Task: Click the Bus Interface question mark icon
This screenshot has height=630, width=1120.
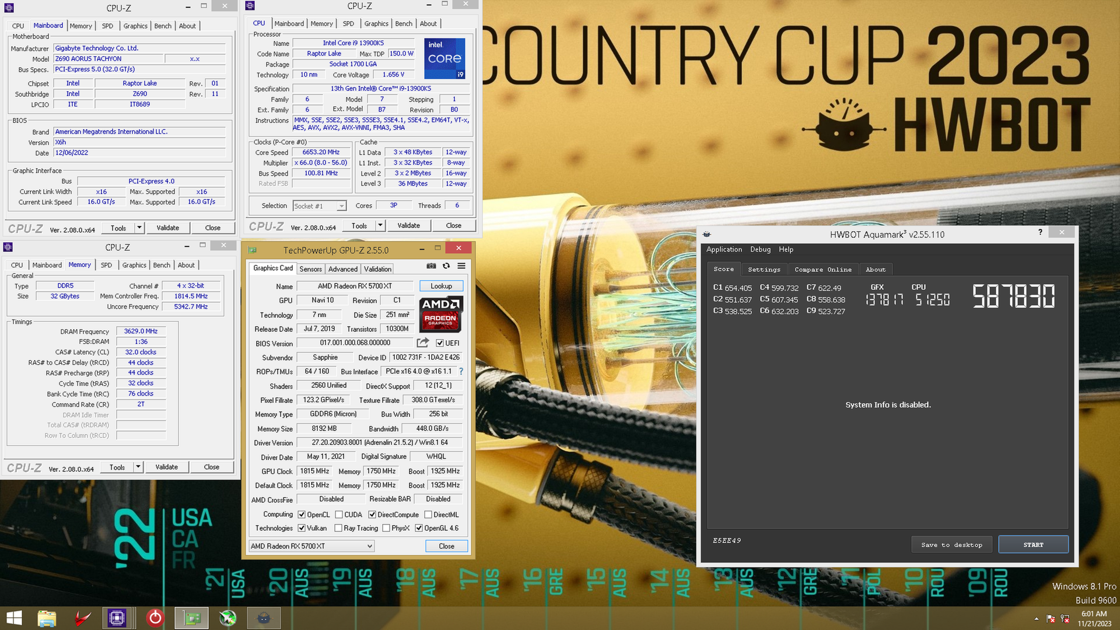Action: (x=461, y=372)
